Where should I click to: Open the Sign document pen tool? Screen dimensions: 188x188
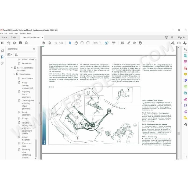click(x=134, y=43)
